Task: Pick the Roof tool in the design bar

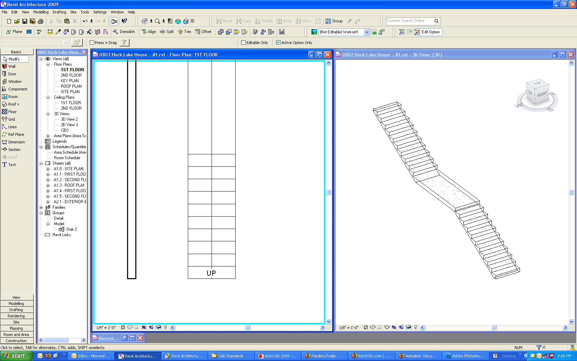Action: (11, 104)
